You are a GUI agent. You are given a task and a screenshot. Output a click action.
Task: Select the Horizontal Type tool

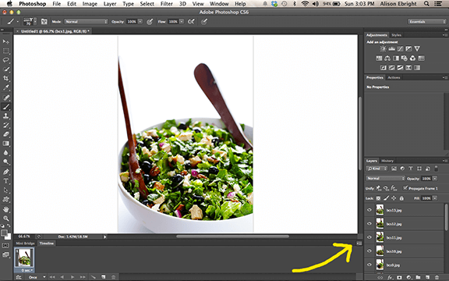5,181
